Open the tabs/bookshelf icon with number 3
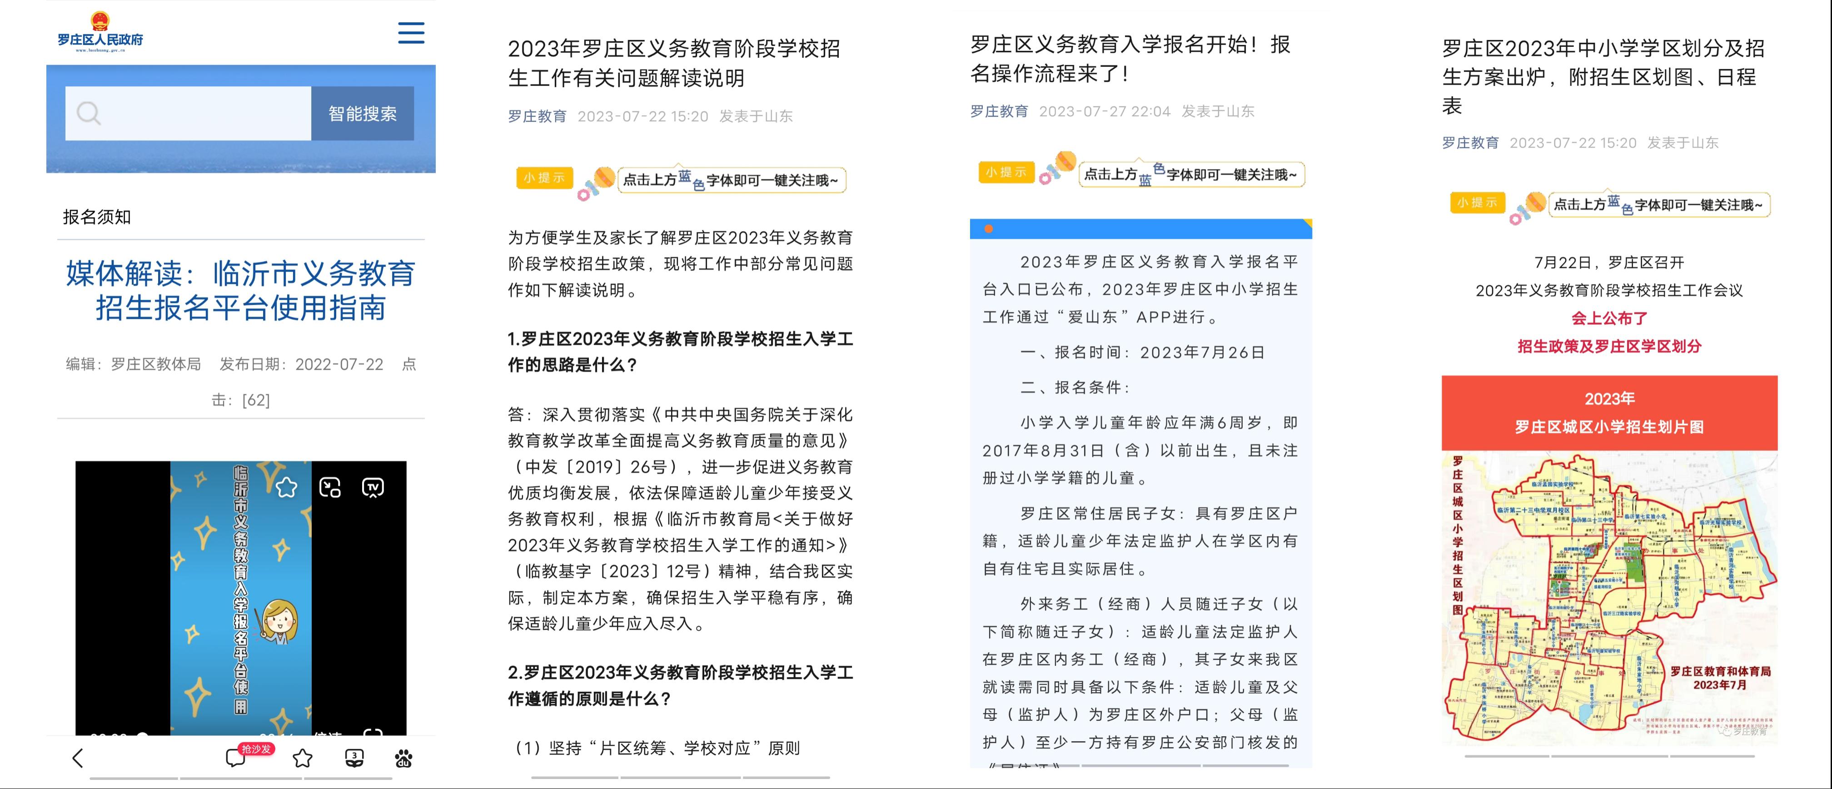Viewport: 1832px width, 789px height. pyautogui.click(x=354, y=759)
